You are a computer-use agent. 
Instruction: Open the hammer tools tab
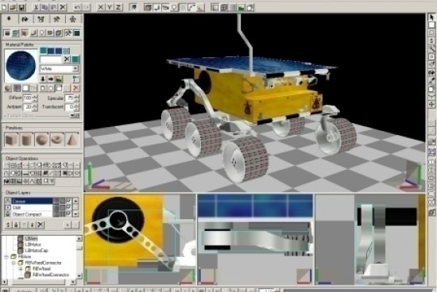tap(57, 19)
